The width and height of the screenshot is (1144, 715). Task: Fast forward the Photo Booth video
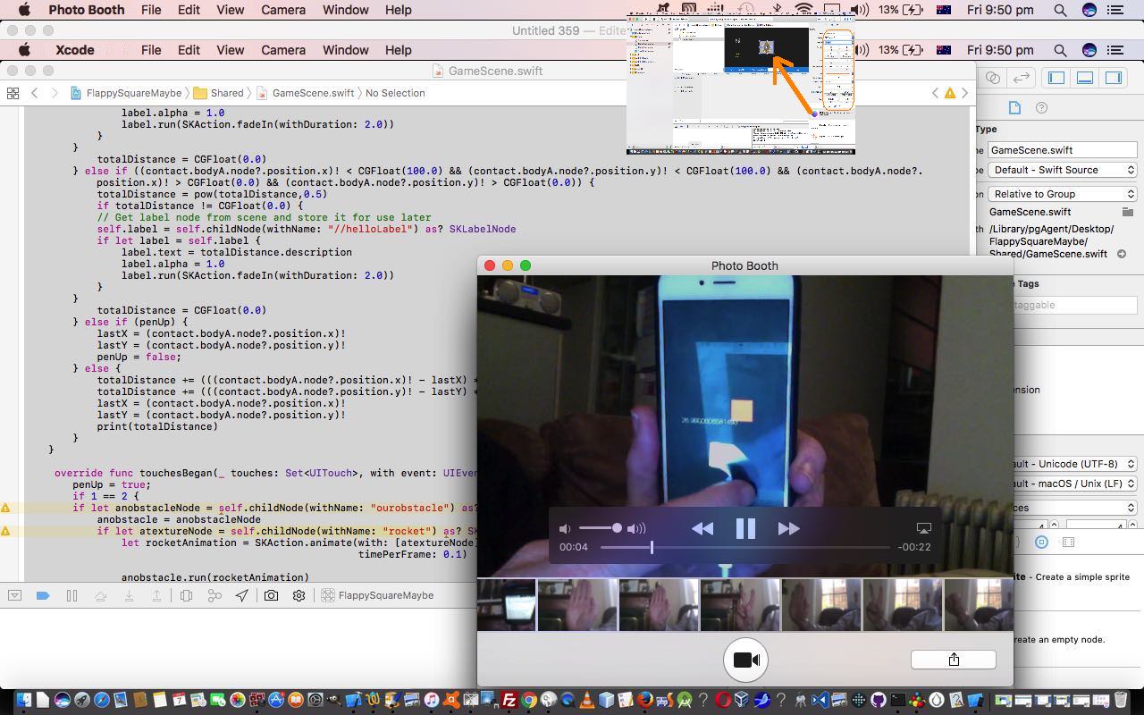pos(788,528)
